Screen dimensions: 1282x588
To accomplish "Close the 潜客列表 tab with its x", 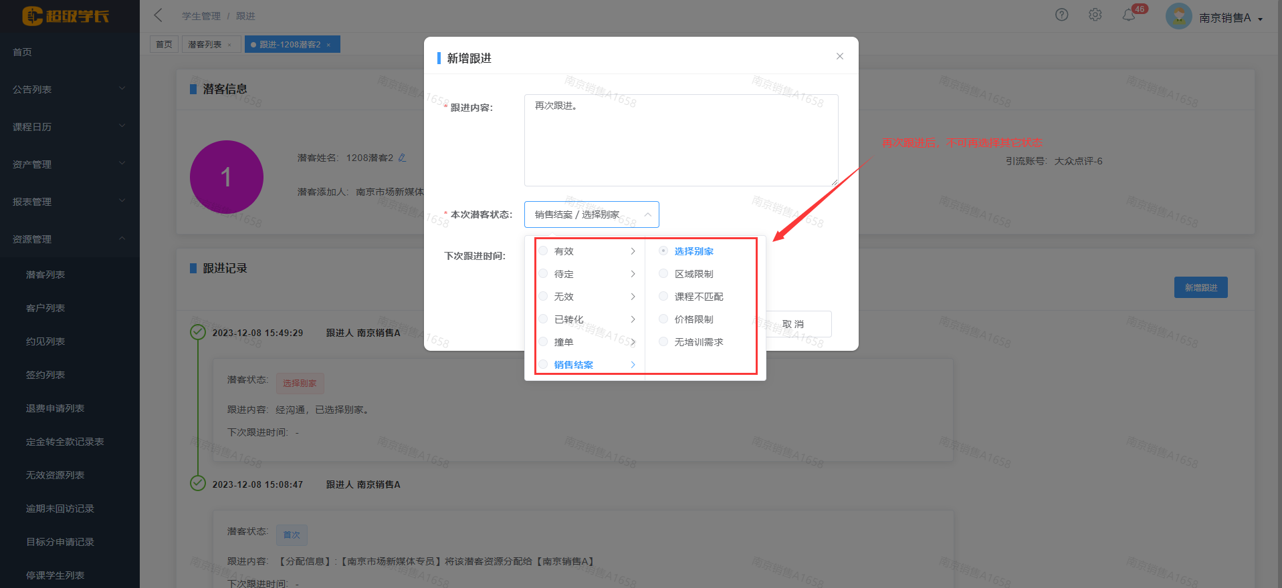I will click(229, 45).
